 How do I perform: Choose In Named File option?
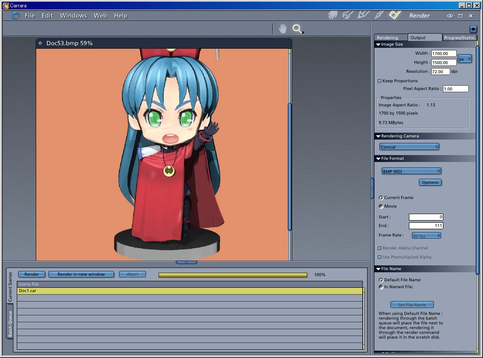[381, 287]
